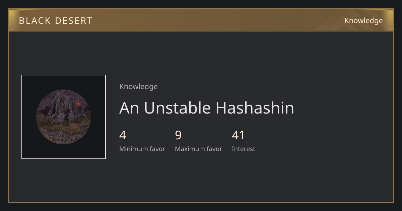
Task: Click the red glowing spot in image
Action: pos(78,104)
